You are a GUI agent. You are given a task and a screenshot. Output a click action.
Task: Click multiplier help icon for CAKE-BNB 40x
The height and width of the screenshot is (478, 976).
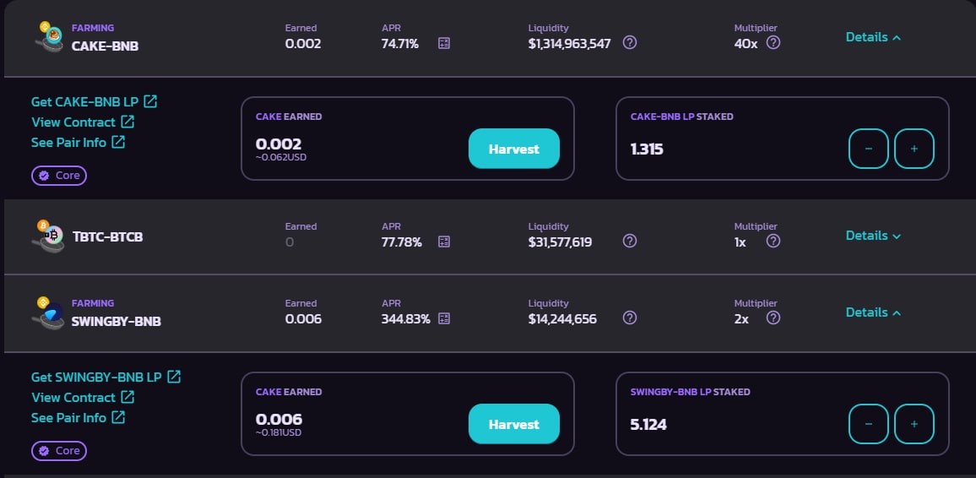pyautogui.click(x=773, y=42)
